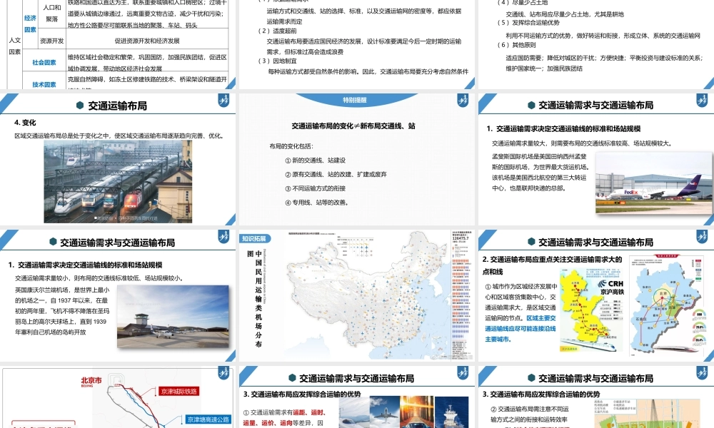Screen dimensions: 714x428
Task: Select the train station photo in 4. 变化 slide
Action: (118, 181)
